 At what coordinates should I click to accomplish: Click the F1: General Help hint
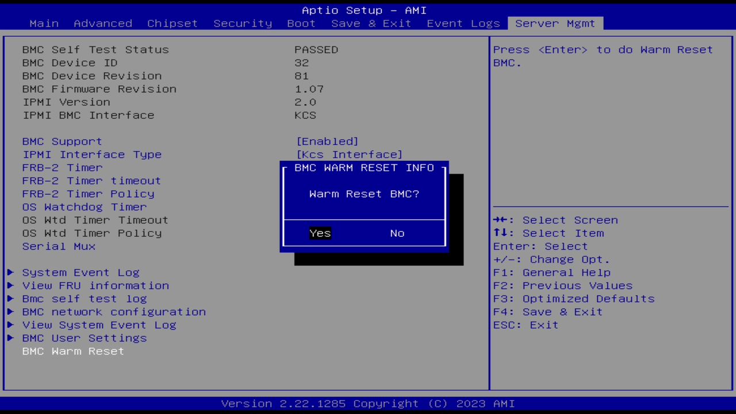(552, 273)
